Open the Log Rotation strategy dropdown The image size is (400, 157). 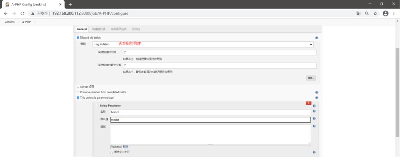coord(203,44)
